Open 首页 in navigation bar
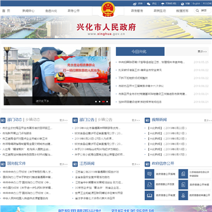212x212 pixels. pos(6,11)
